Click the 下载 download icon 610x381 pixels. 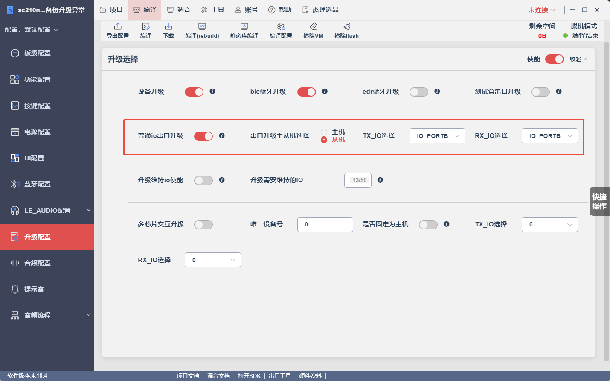click(168, 26)
